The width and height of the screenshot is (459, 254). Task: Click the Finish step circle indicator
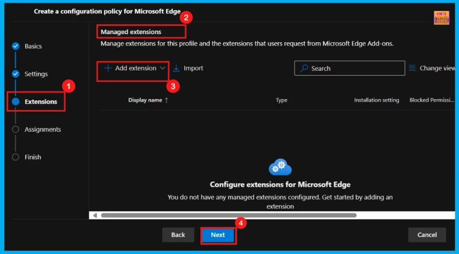coord(16,157)
